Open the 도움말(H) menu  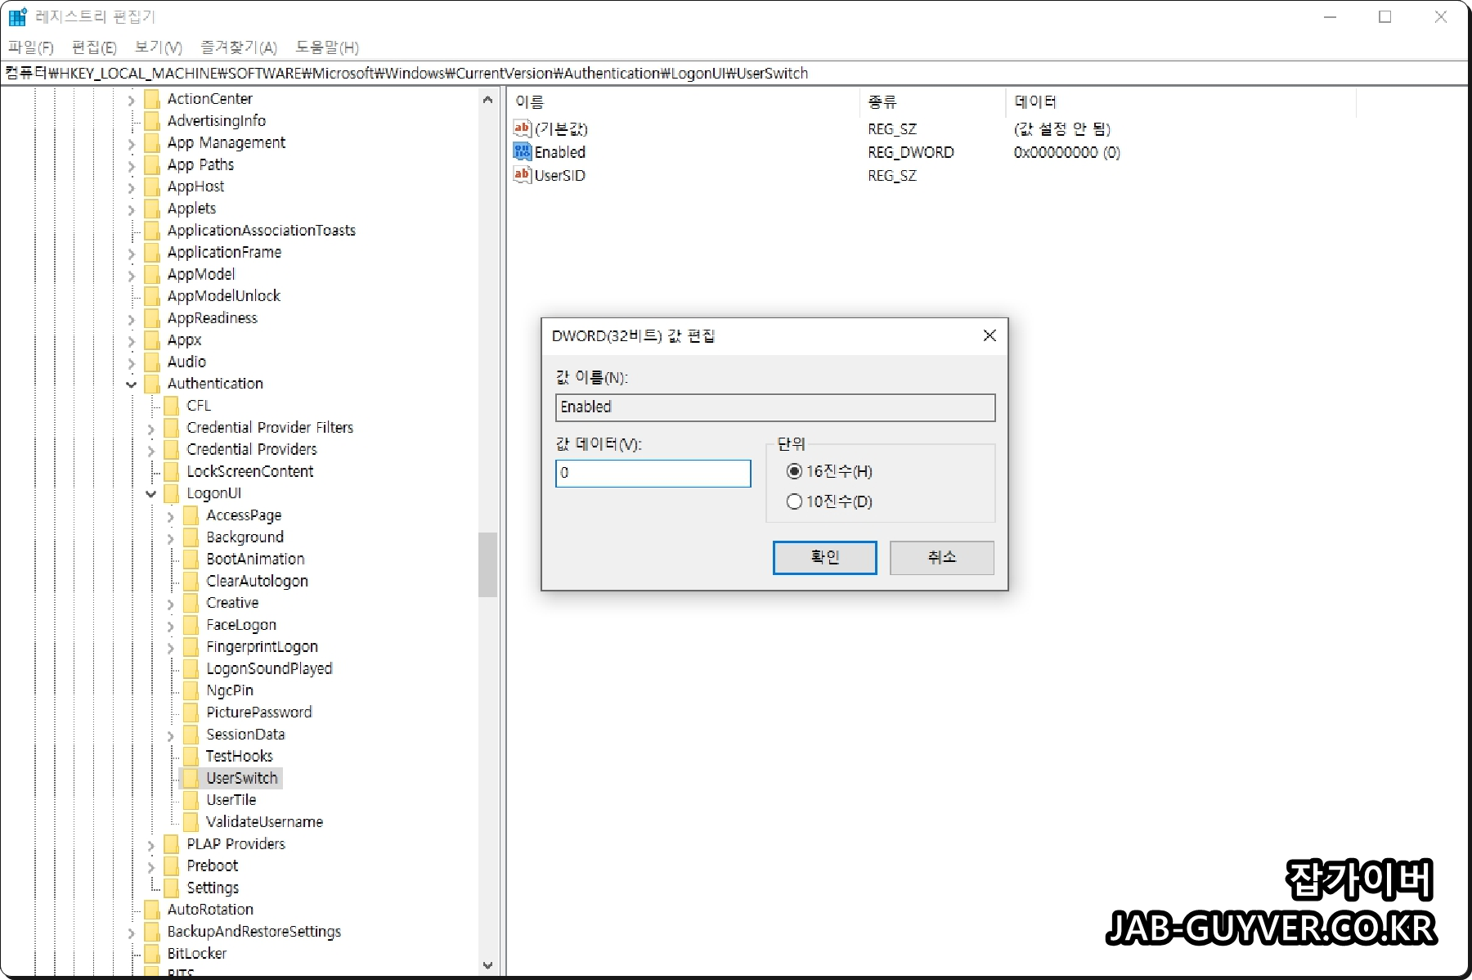pos(327,47)
